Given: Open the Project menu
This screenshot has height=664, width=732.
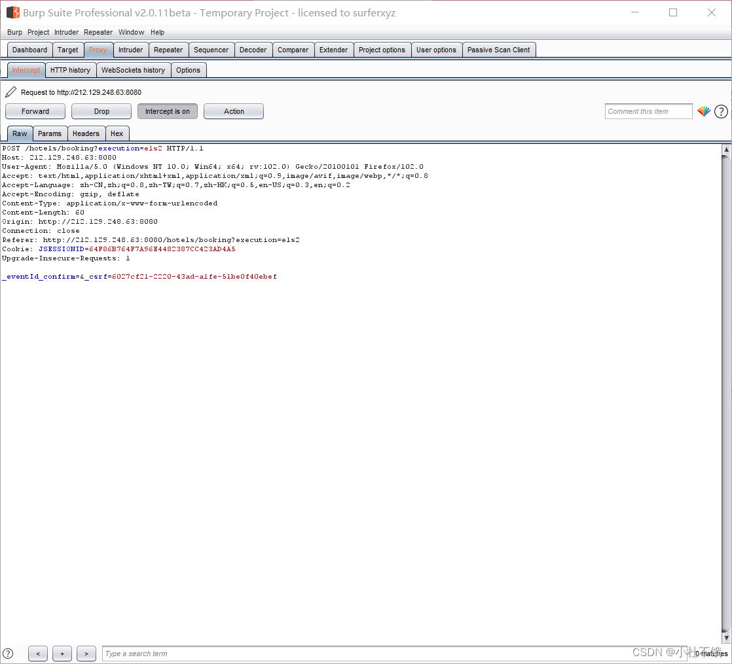Looking at the screenshot, I should click(37, 32).
